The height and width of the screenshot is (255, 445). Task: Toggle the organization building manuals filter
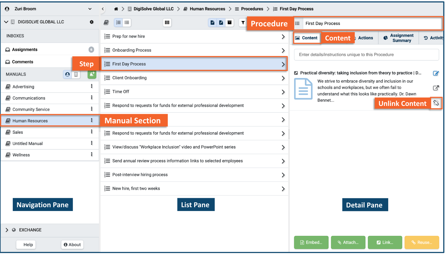pyautogui.click(x=76, y=74)
